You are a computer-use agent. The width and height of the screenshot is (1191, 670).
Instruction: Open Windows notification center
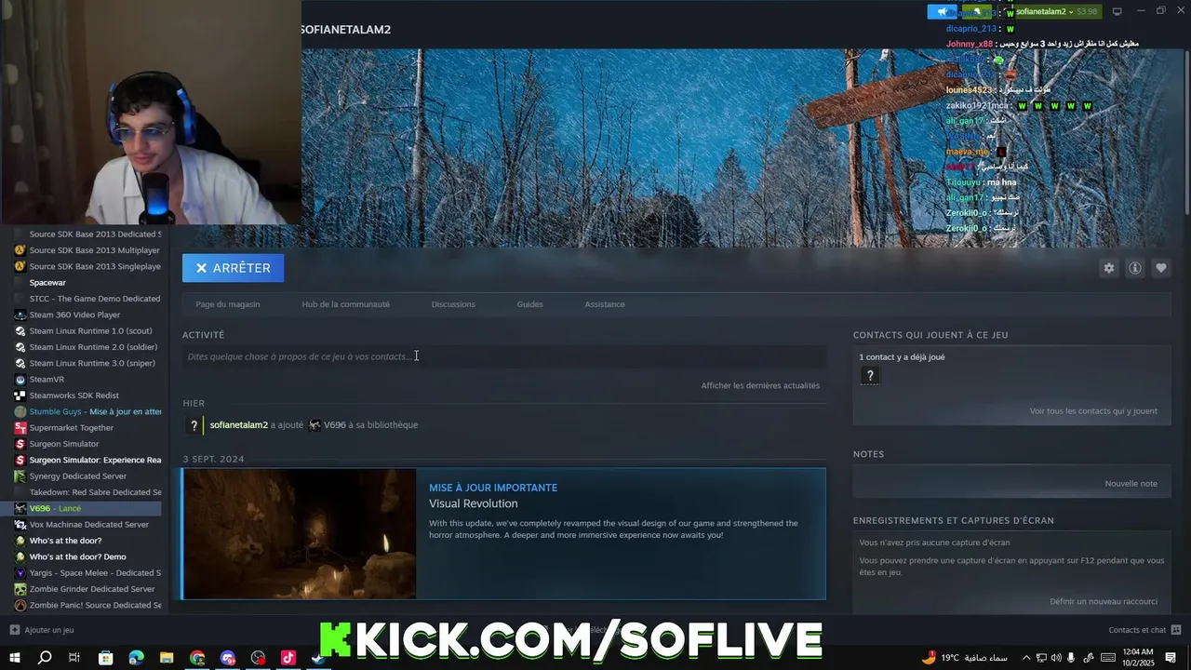pos(1171,658)
